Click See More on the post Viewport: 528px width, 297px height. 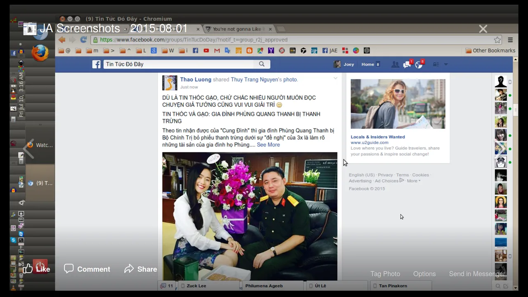[268, 145]
